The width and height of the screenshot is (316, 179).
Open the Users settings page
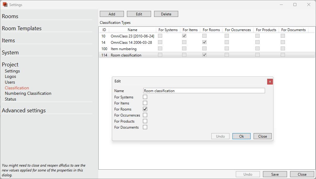(x=10, y=82)
